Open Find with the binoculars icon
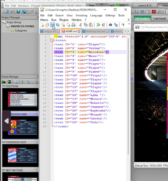This screenshot has width=168, height=181. 110,25
